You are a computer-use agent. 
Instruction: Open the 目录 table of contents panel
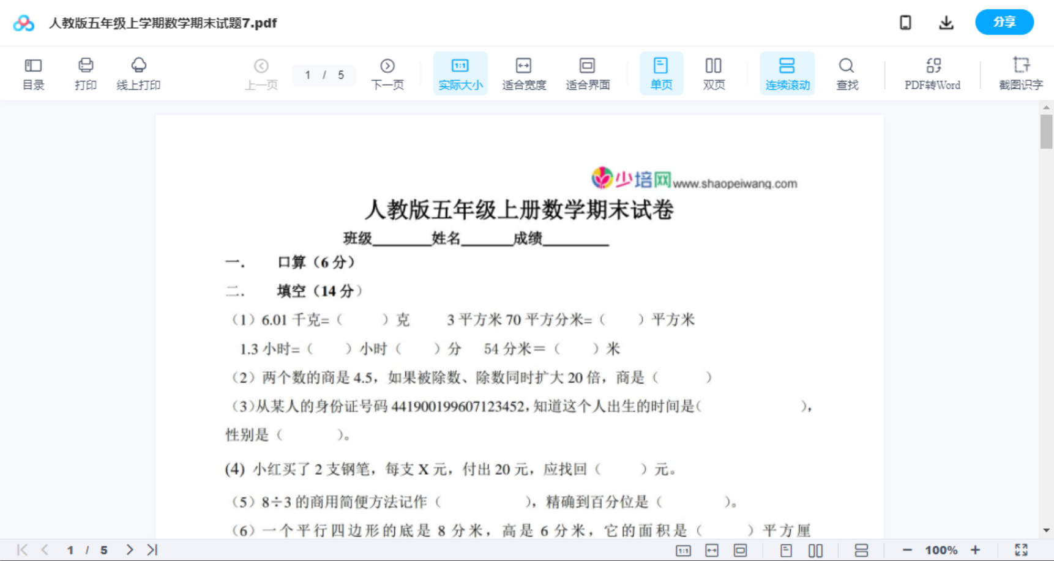[33, 73]
